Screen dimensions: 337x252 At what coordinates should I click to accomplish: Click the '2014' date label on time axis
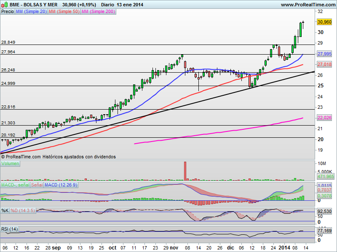click(284, 248)
